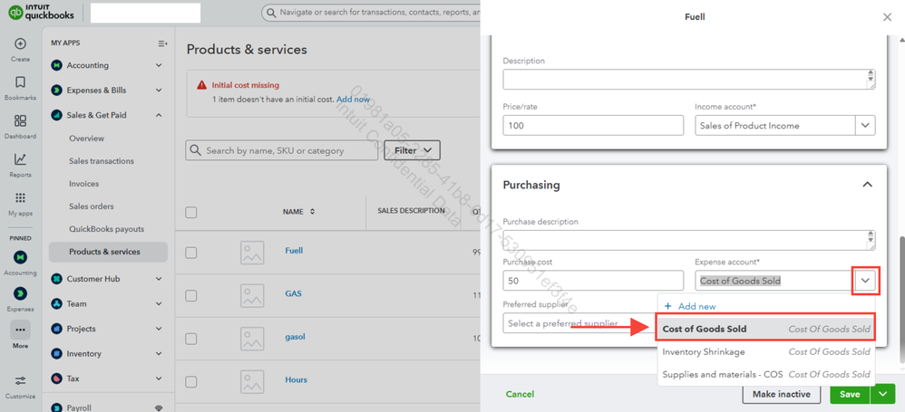This screenshot has height=412, width=905.
Task: Expand the Team menu section
Action: pyautogui.click(x=159, y=303)
